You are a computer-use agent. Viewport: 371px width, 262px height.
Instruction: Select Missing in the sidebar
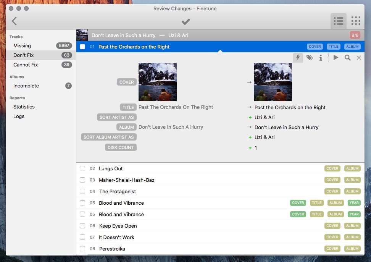click(41, 45)
